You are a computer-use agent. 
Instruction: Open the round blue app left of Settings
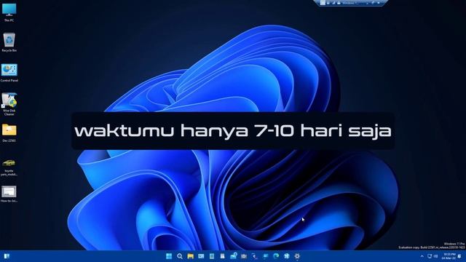coord(286,256)
